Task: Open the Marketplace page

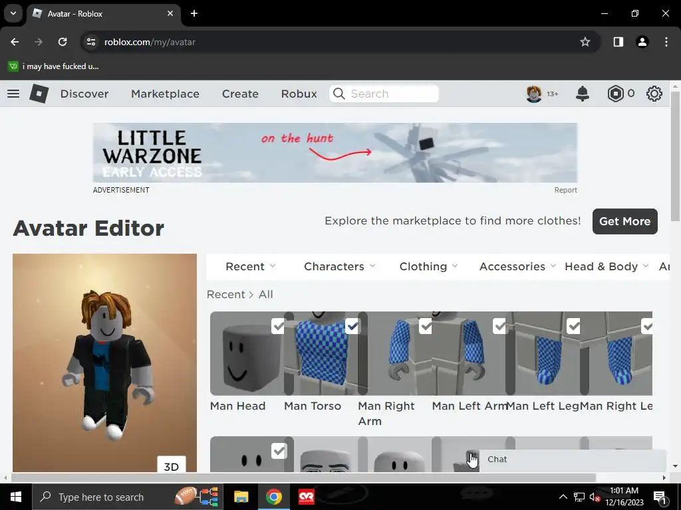Action: click(165, 94)
